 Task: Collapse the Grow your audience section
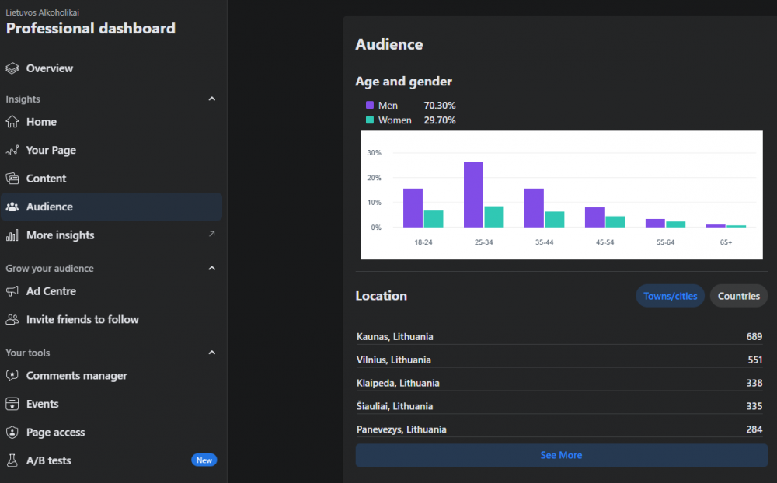point(212,269)
